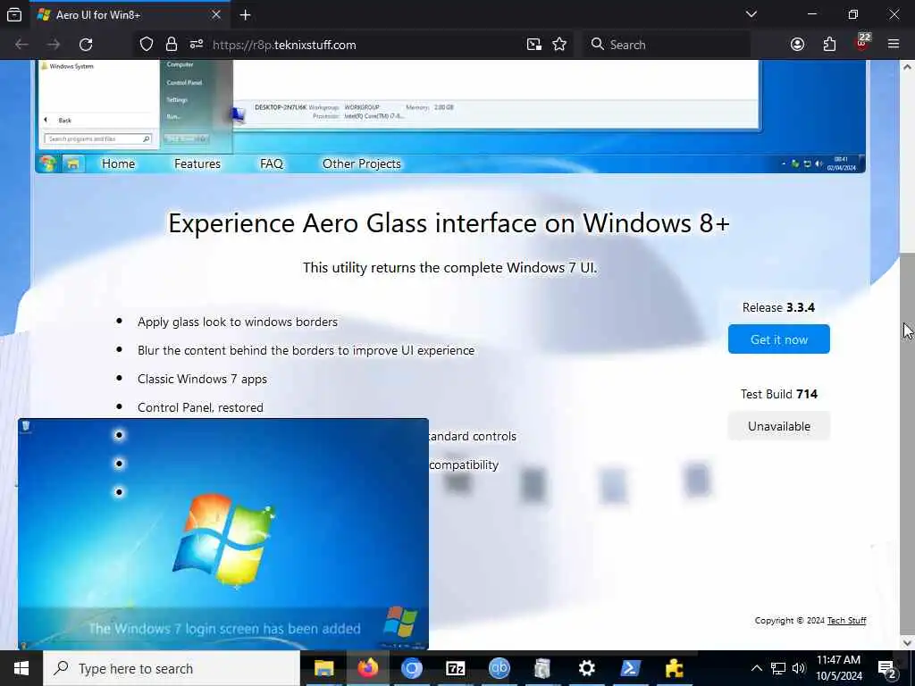
Task: Expand the list all tabs chevron
Action: tap(751, 14)
